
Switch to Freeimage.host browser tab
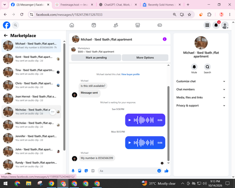click(74, 5)
